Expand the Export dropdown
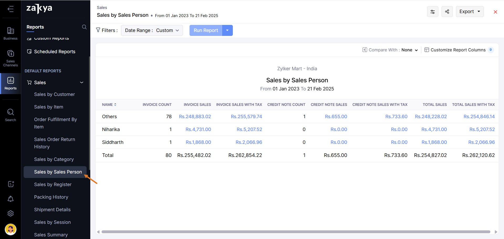The width and height of the screenshot is (504, 239). pos(470,12)
